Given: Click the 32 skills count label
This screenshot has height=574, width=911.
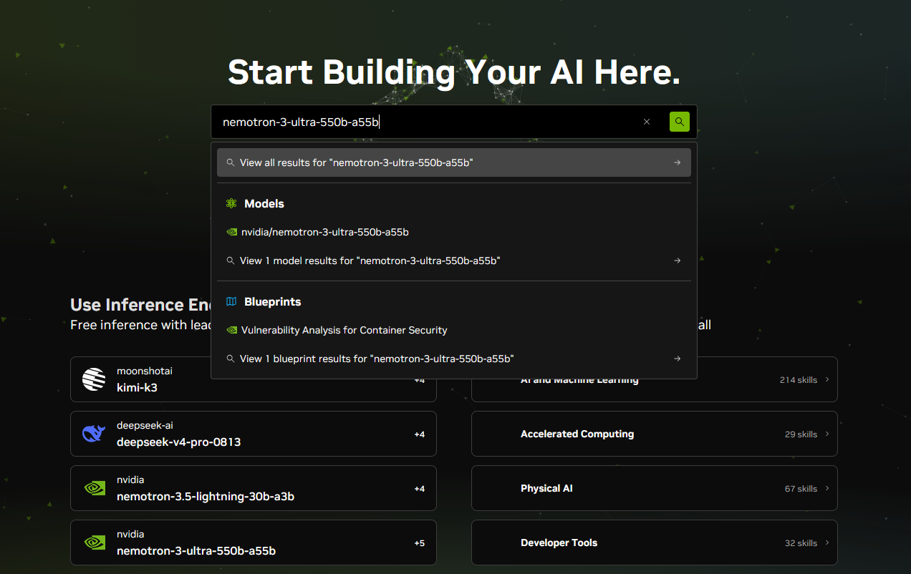Looking at the screenshot, I should [801, 543].
